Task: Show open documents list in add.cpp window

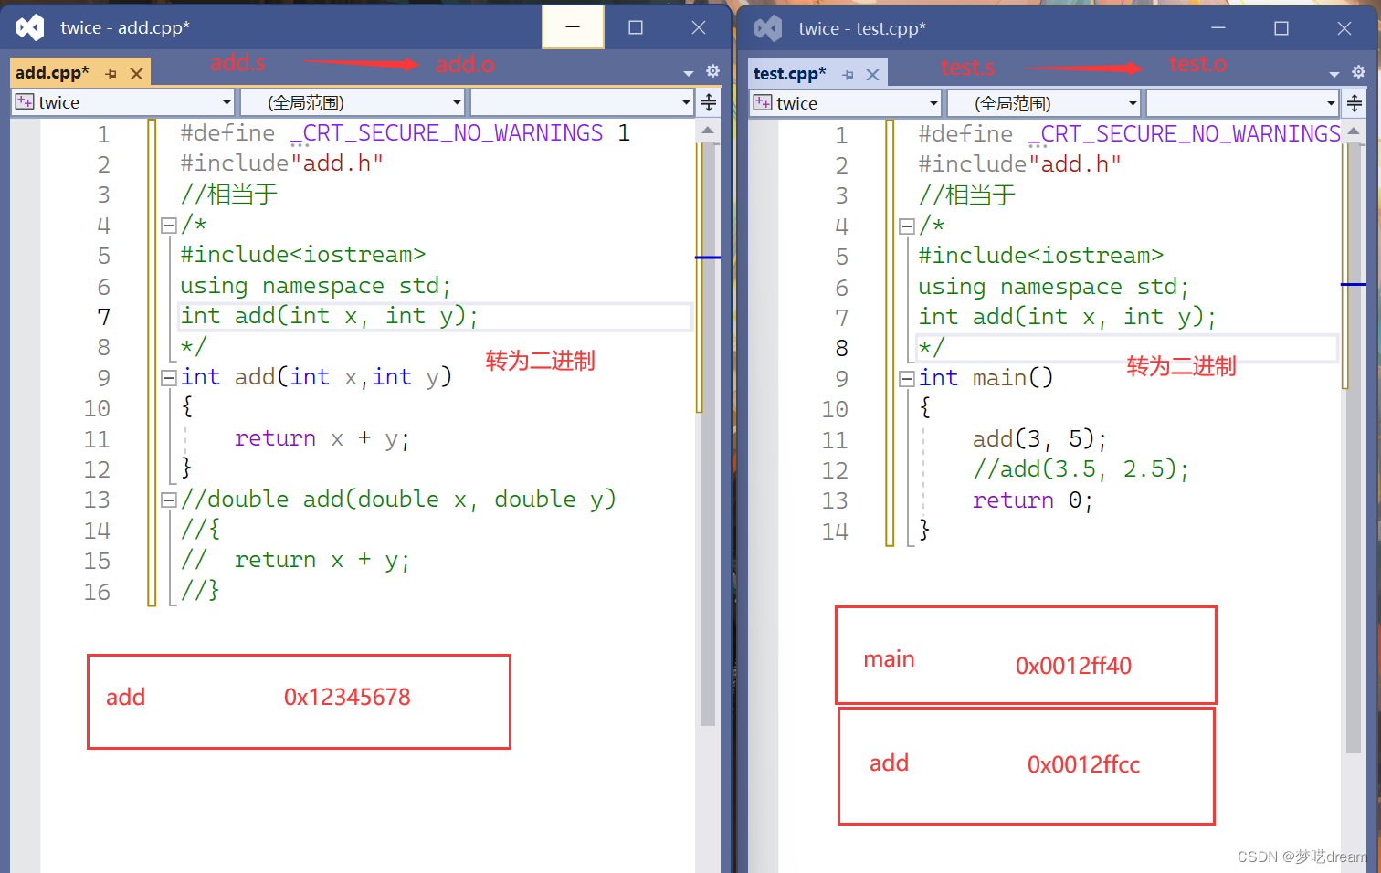Action: click(x=689, y=73)
